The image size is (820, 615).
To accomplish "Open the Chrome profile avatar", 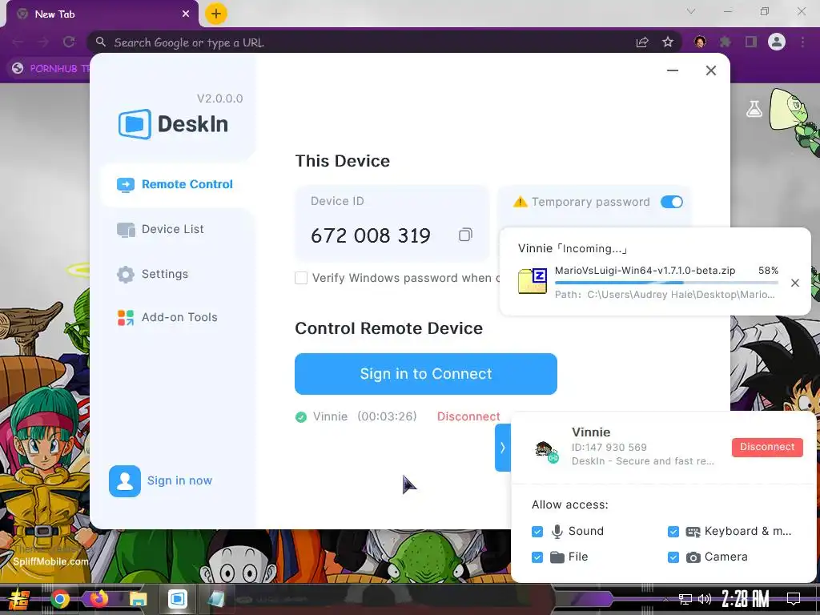I will click(x=777, y=42).
